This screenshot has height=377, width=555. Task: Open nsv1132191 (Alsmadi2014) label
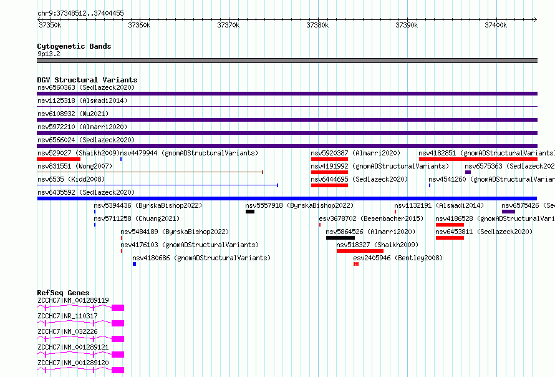pos(439,205)
